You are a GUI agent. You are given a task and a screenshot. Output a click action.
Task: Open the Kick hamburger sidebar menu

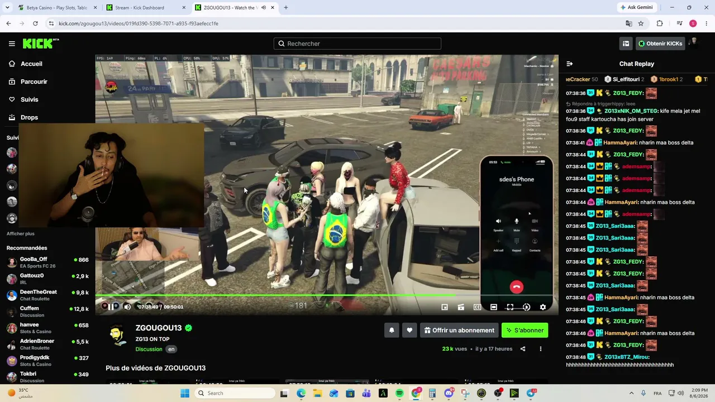[x=12, y=44]
